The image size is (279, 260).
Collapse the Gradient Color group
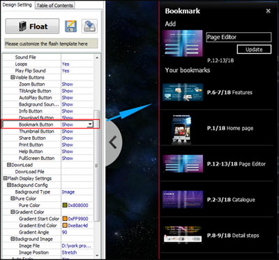(13, 212)
